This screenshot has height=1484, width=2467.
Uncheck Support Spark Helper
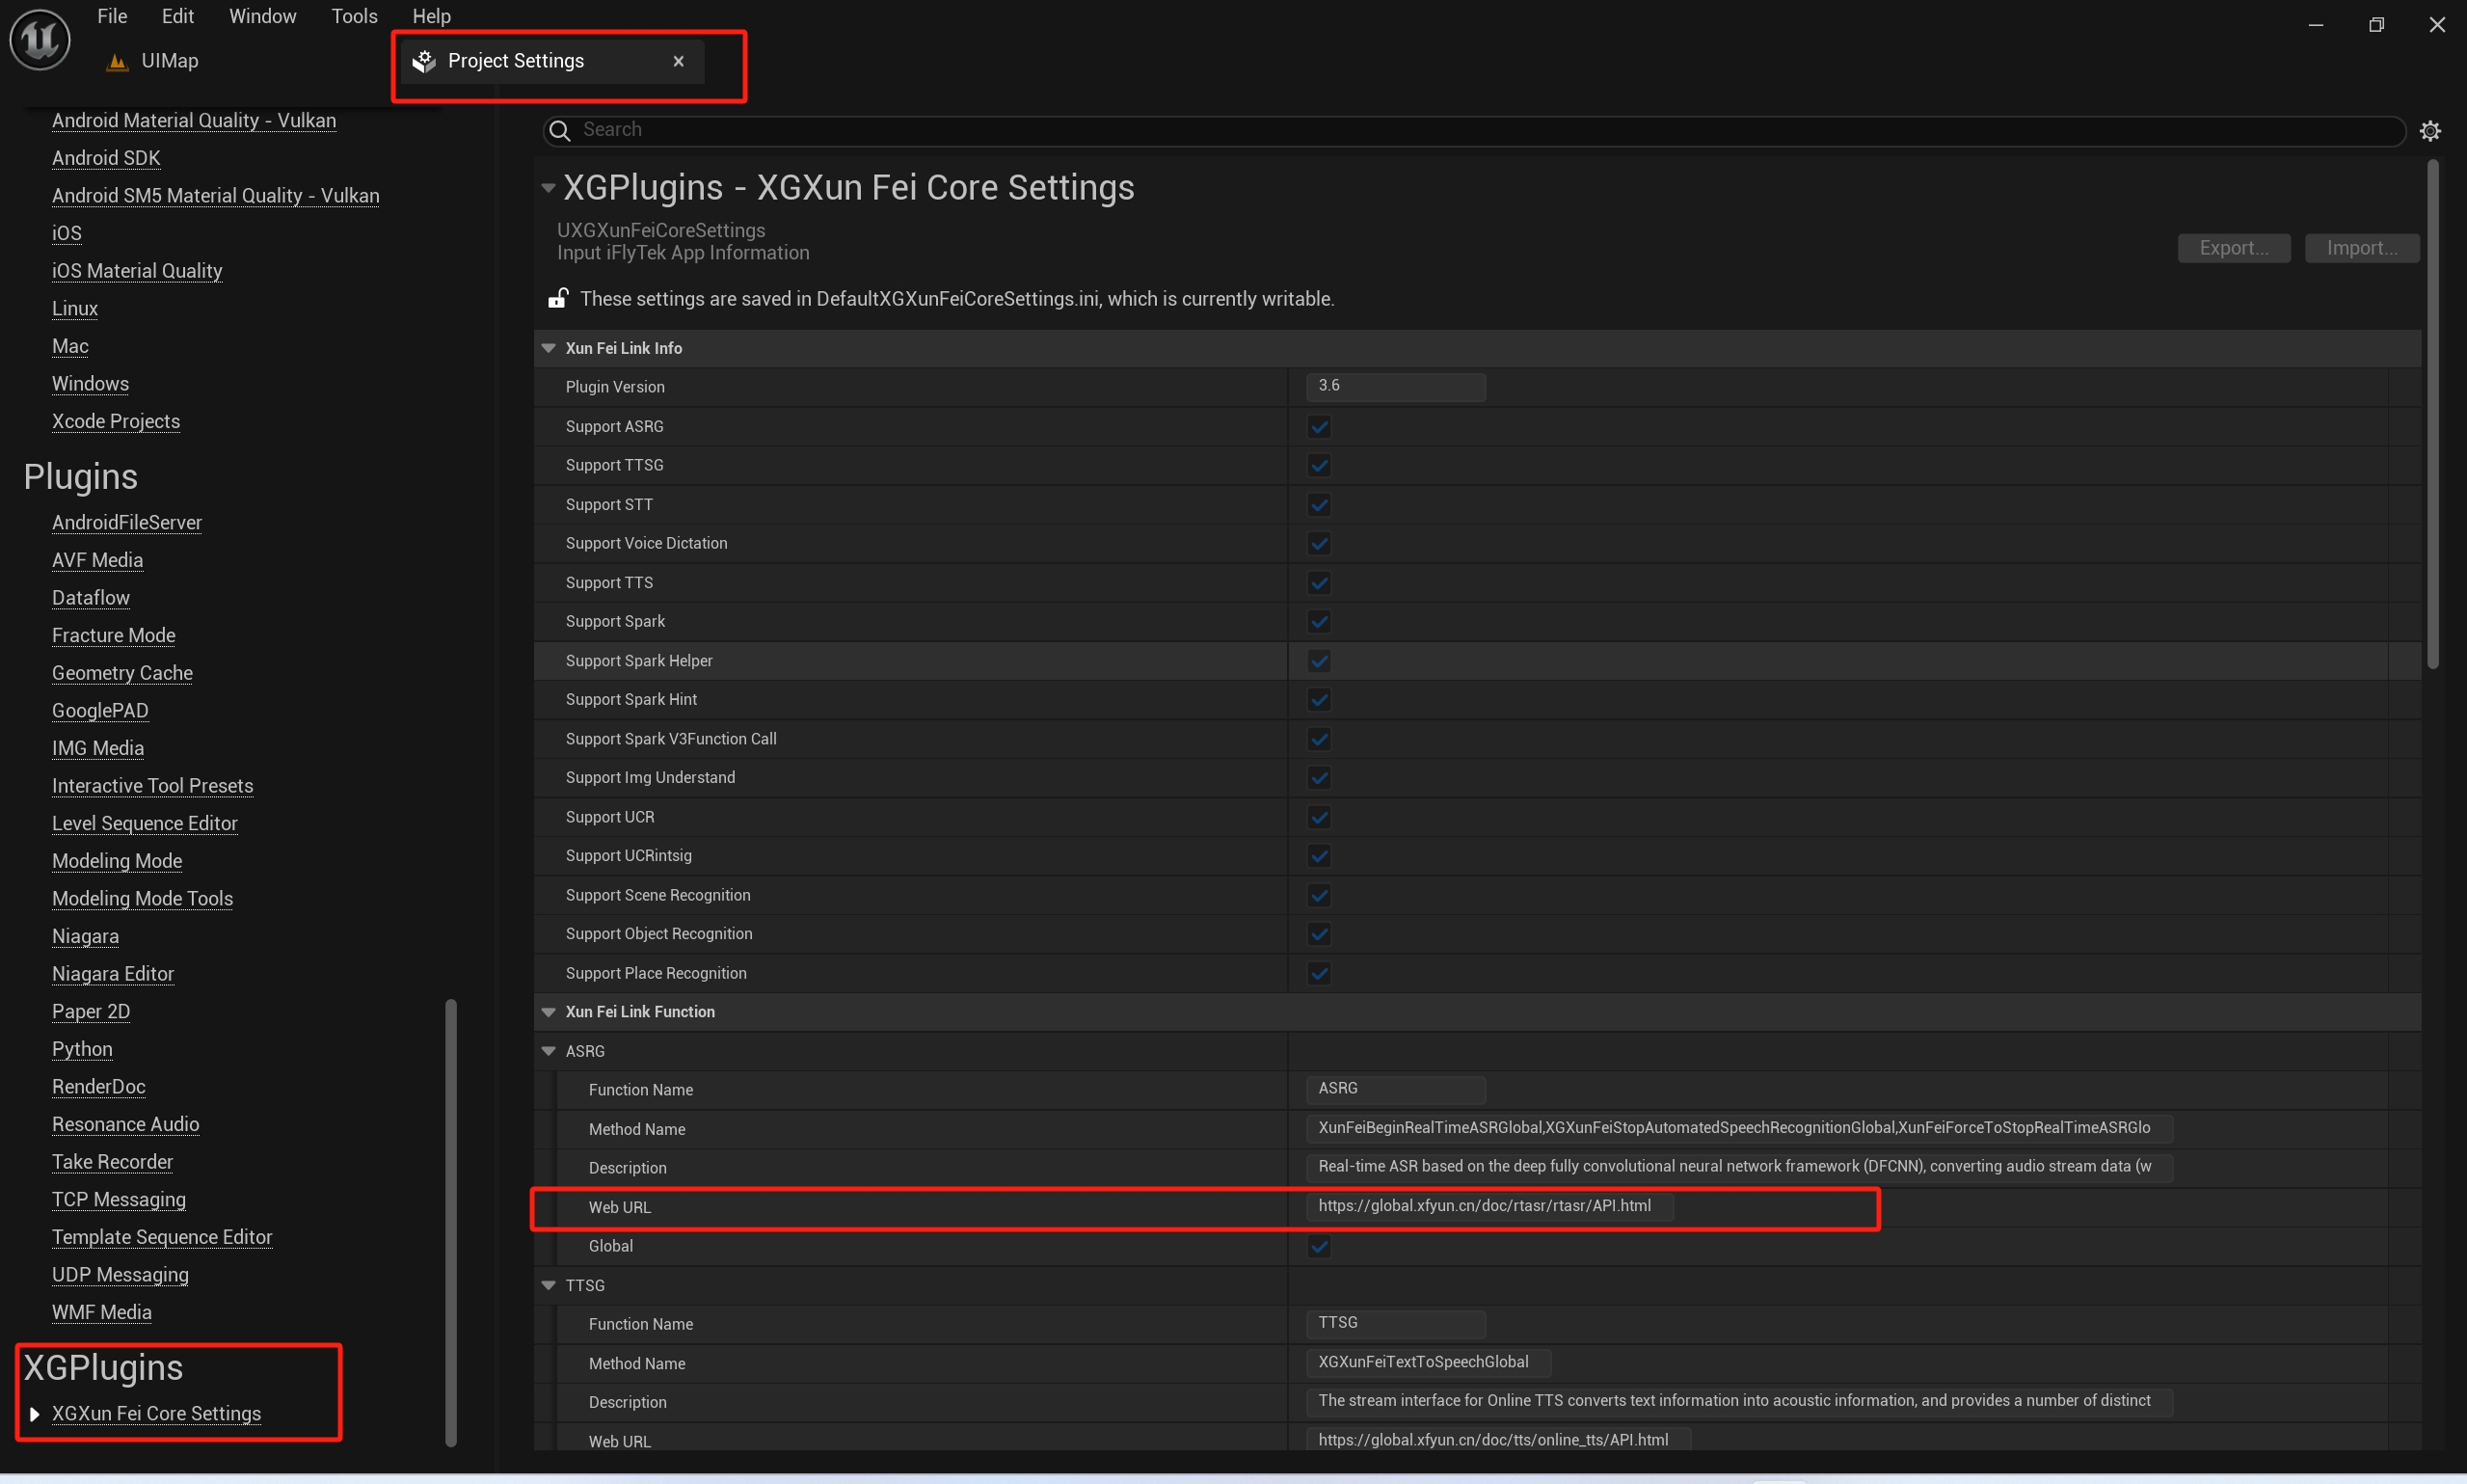(1319, 661)
